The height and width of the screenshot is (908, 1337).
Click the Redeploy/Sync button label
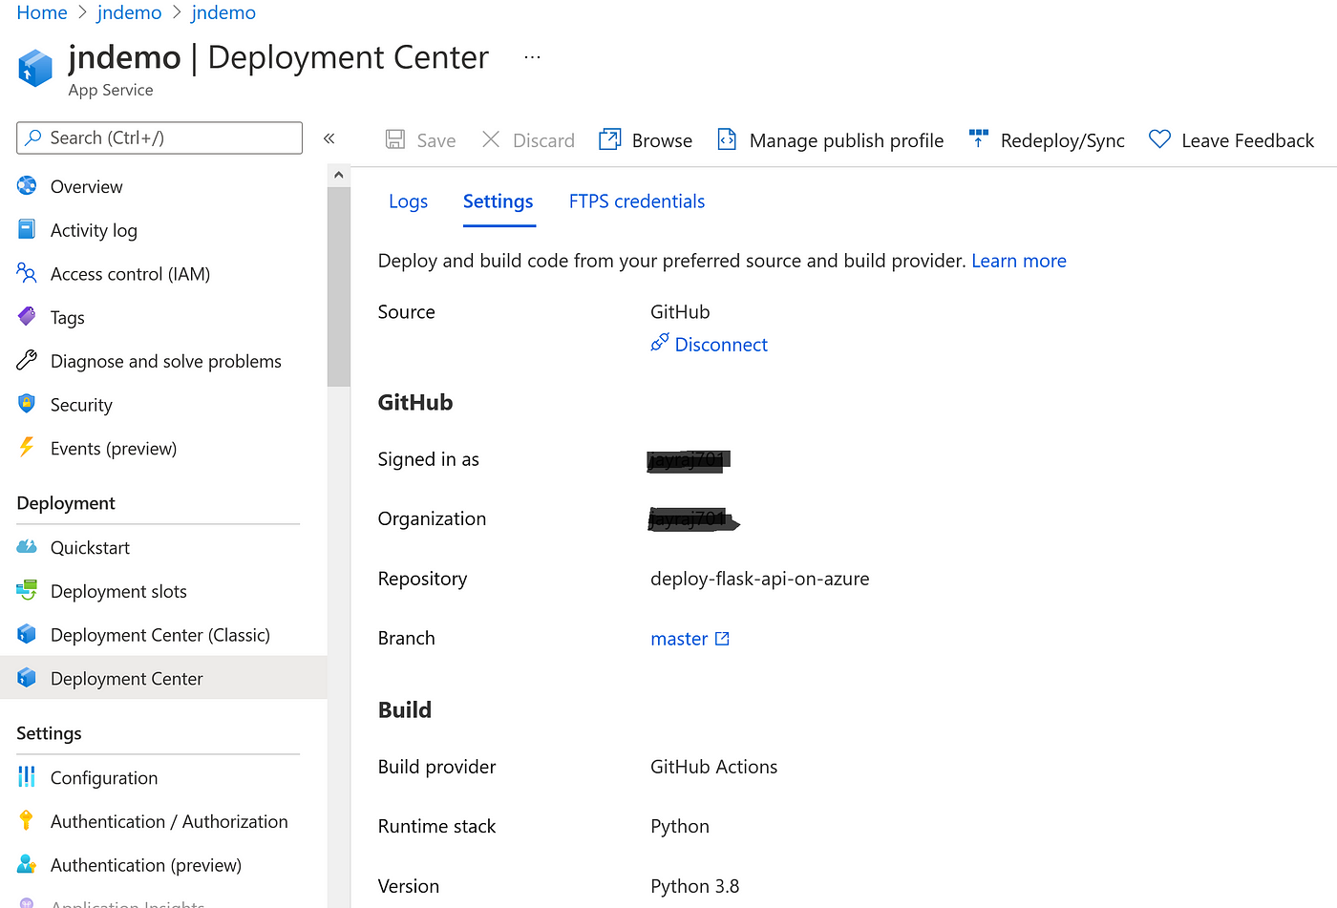click(1063, 140)
